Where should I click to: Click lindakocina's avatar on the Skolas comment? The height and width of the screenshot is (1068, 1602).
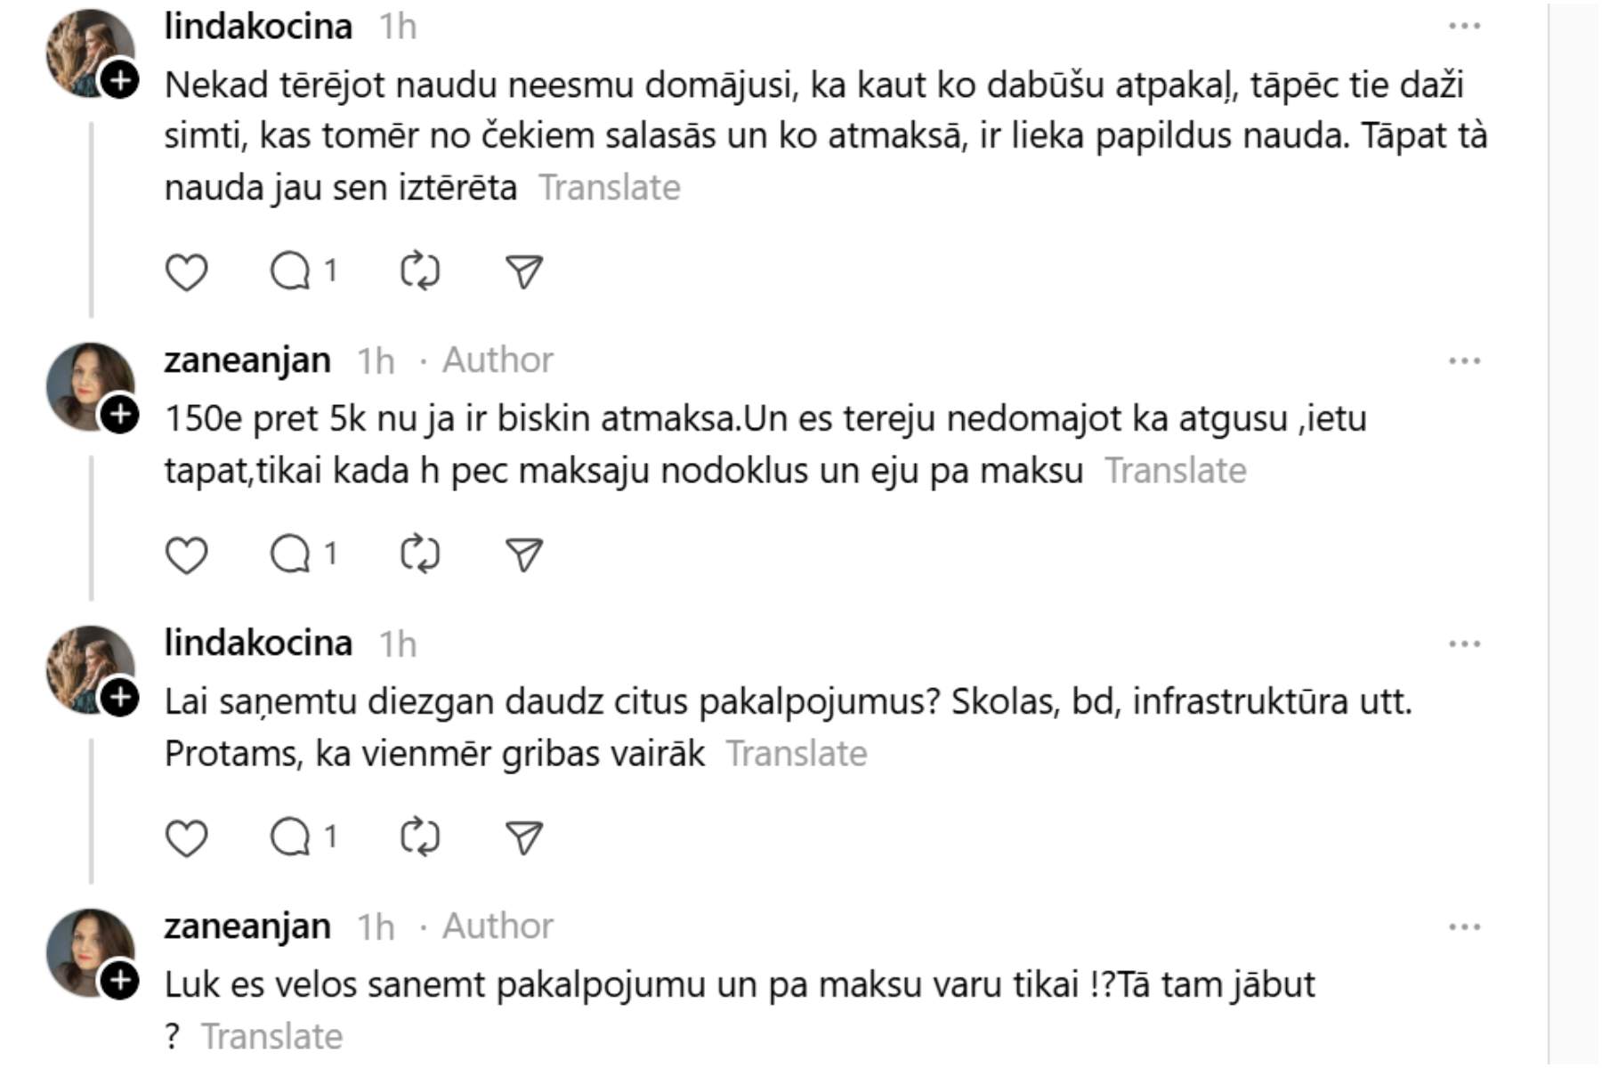(x=87, y=667)
